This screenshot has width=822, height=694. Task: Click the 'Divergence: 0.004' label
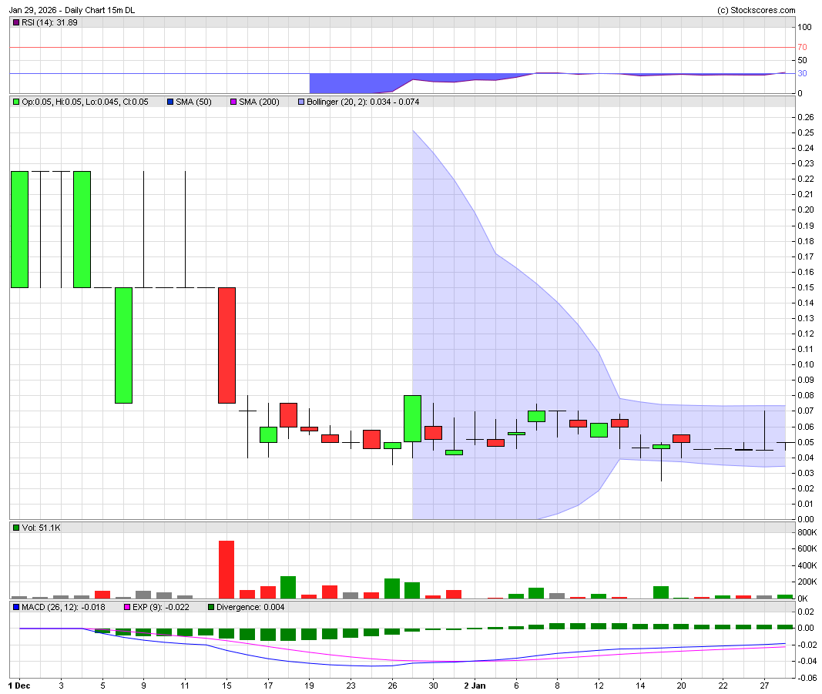tap(250, 607)
